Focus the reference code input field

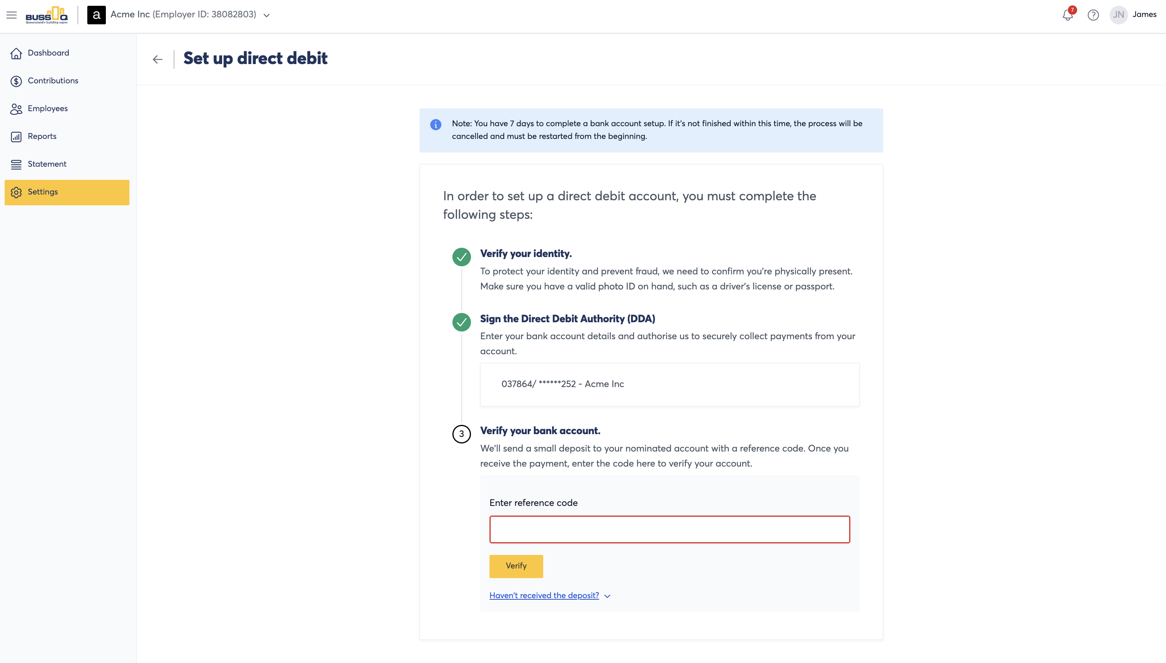(670, 529)
